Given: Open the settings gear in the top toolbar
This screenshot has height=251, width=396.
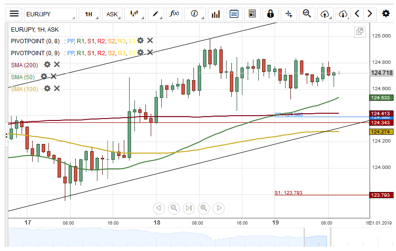Looking at the screenshot, I should click(385, 14).
